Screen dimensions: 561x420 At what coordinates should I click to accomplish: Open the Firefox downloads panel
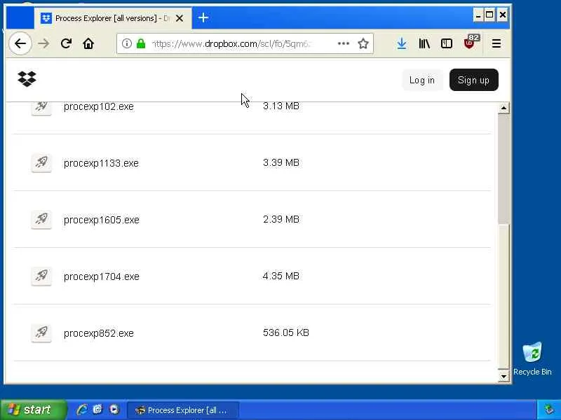[x=402, y=43]
